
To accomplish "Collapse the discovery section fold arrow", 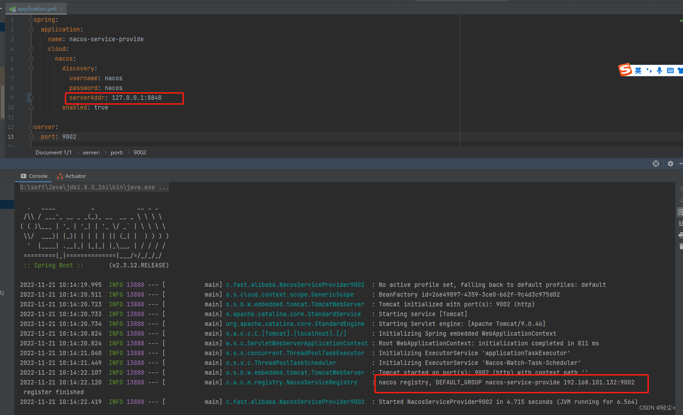I will click(31, 68).
